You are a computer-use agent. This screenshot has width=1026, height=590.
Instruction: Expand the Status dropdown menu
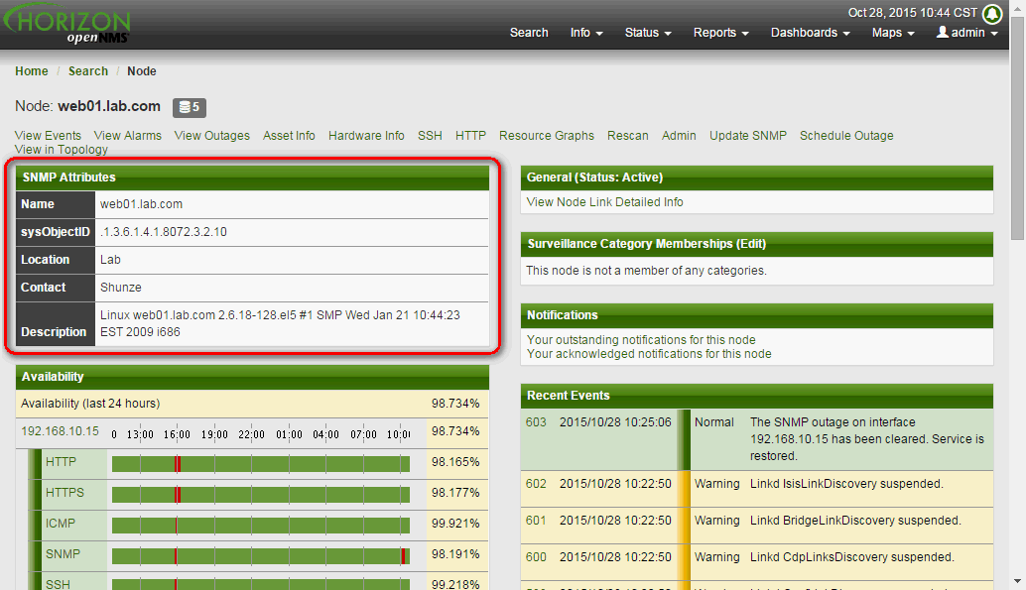[647, 33]
